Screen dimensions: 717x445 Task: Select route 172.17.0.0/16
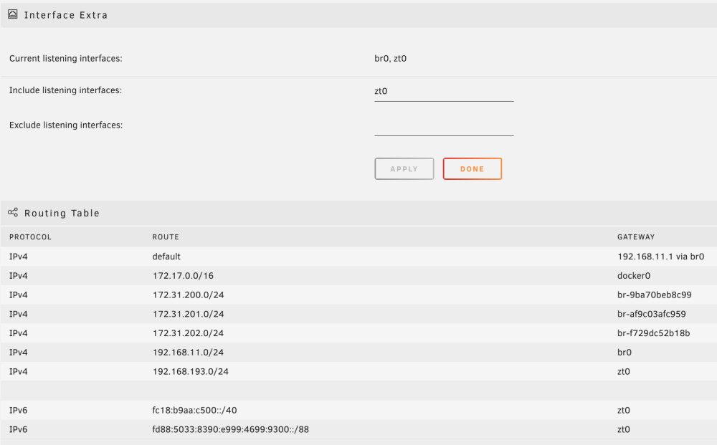point(183,275)
